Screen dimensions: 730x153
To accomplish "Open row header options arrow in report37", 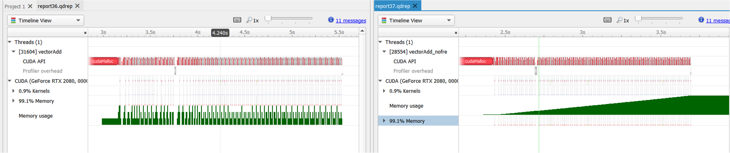I will (x=456, y=33).
